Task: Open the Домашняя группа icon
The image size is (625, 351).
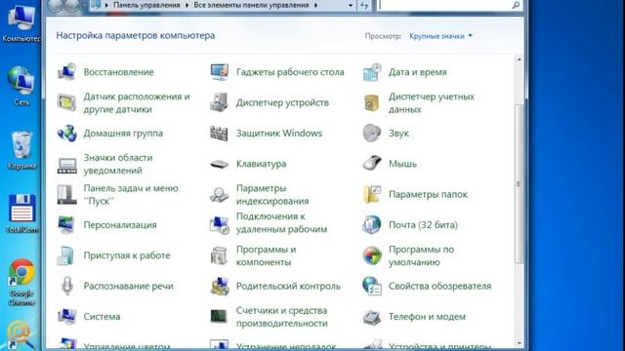Action: click(66, 134)
